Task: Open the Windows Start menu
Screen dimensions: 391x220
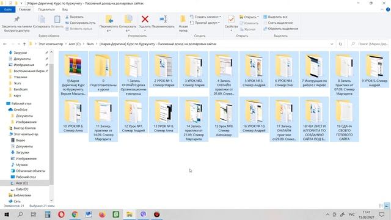Action: click(7, 215)
